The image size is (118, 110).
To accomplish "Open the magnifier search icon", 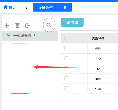I will pos(49,25).
